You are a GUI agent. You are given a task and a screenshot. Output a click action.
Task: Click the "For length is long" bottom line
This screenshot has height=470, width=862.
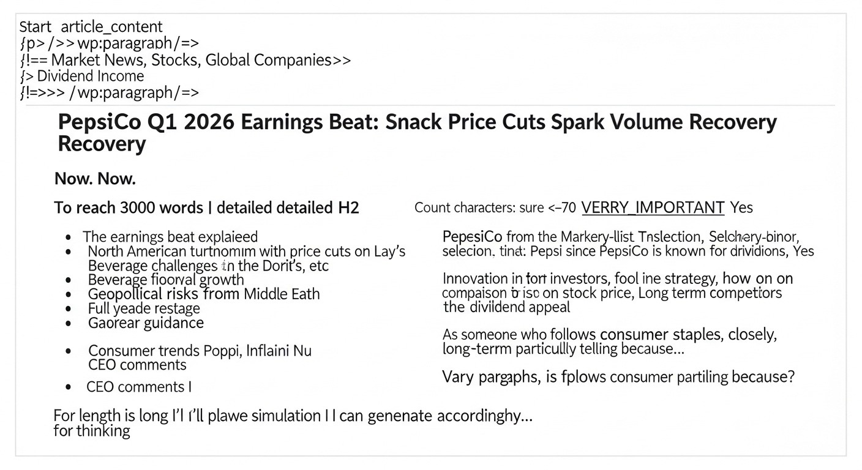coord(293,416)
